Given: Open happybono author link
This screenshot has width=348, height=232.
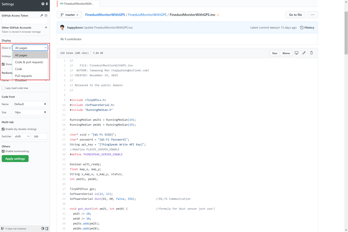Looking at the screenshot, I should point(75,28).
